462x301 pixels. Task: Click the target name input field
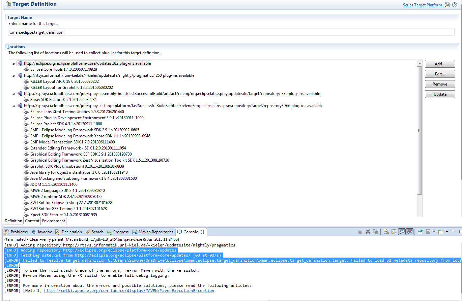coord(135,32)
